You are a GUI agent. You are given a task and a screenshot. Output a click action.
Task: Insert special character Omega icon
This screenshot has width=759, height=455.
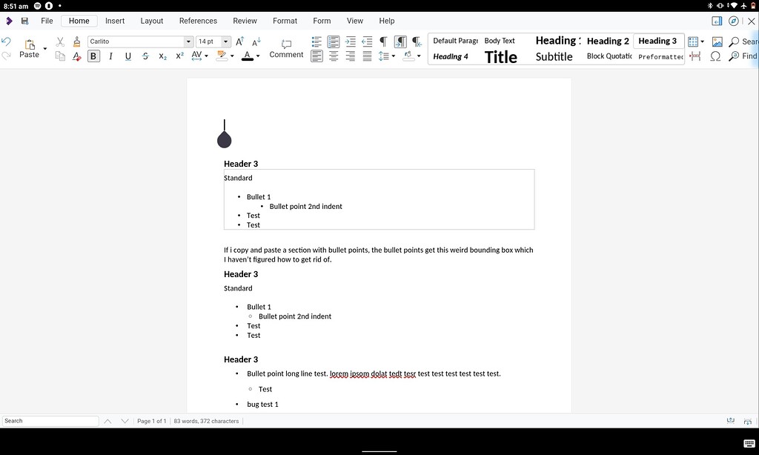tap(715, 56)
